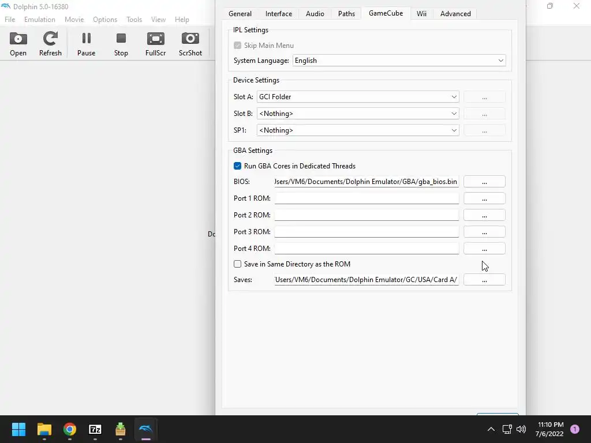Open the Emulation menu
Screen dimensions: 591x443
click(x=40, y=20)
